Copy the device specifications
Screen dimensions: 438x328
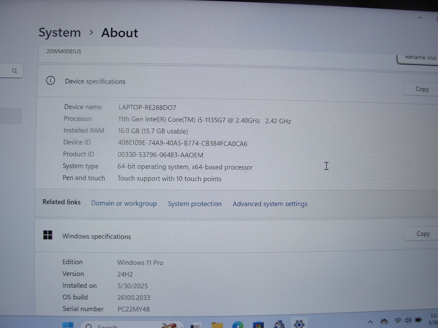tap(422, 89)
